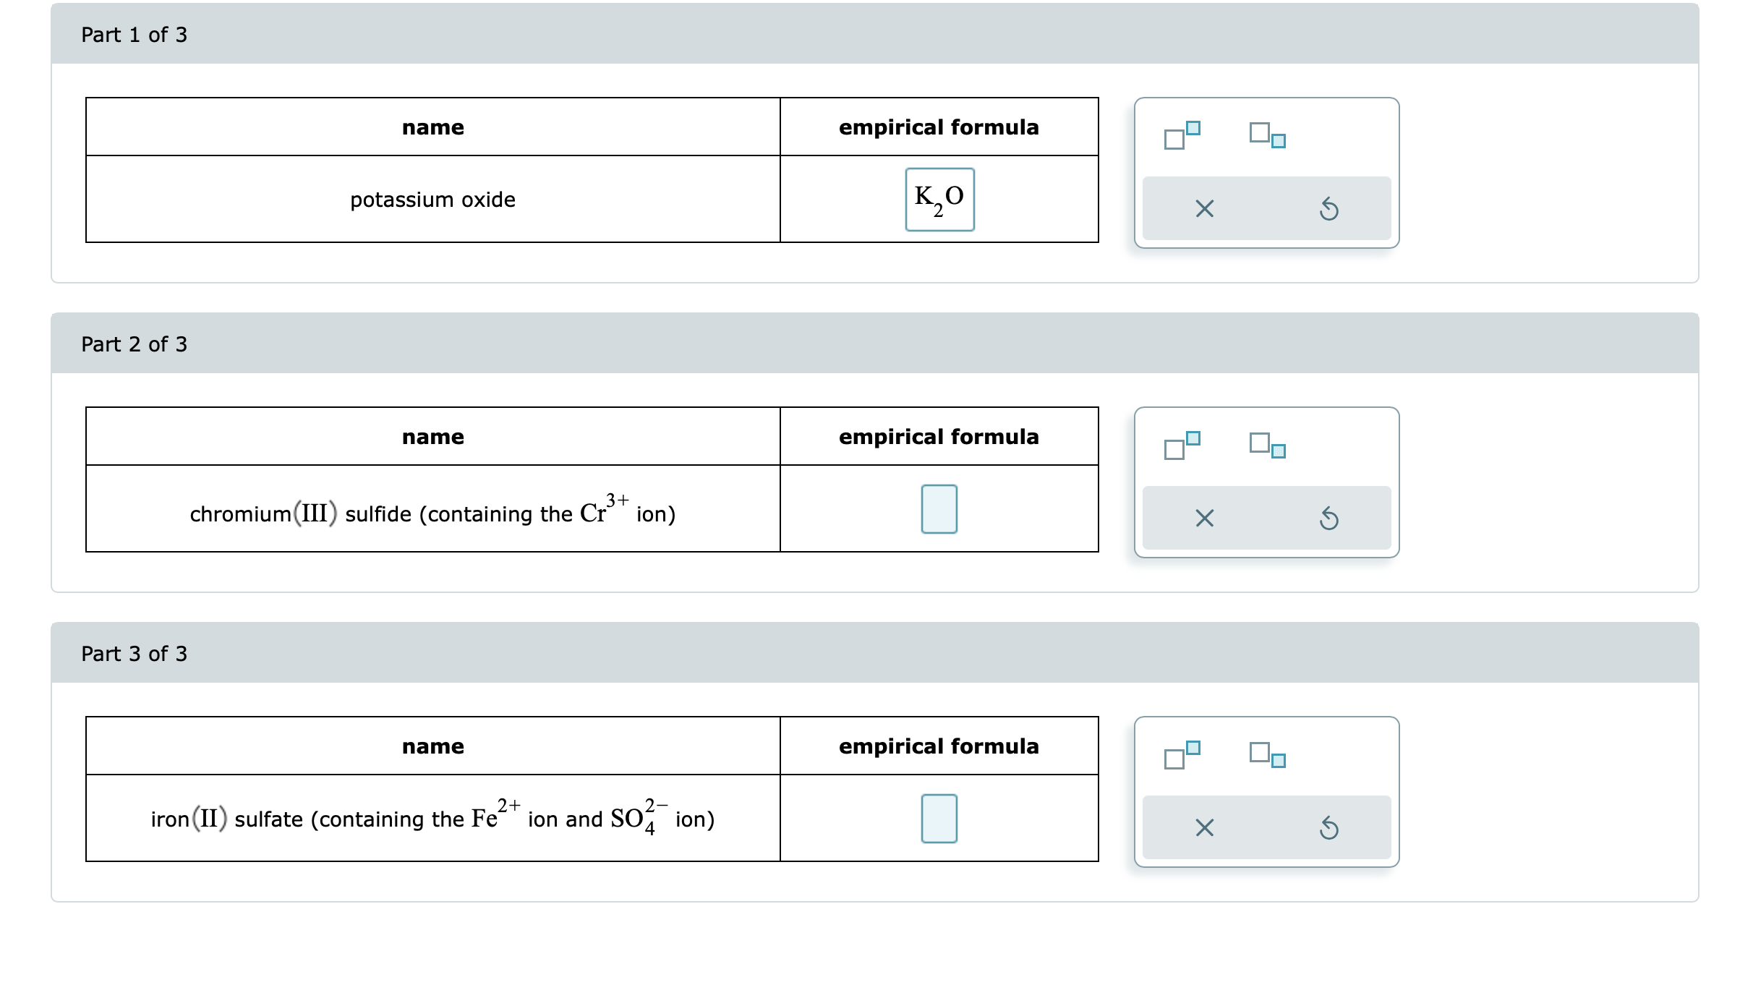Click the superscript icon in Part 2
This screenshot has width=1753, height=985.
point(1180,443)
